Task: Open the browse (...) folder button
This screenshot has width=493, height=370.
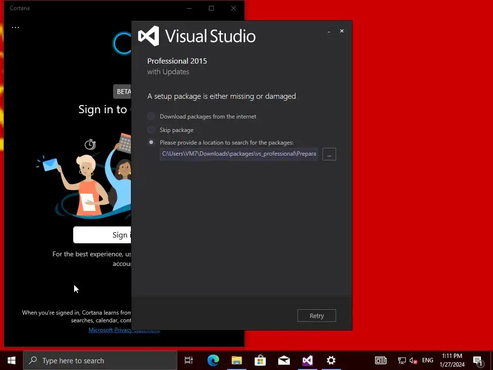Action: 329,154
